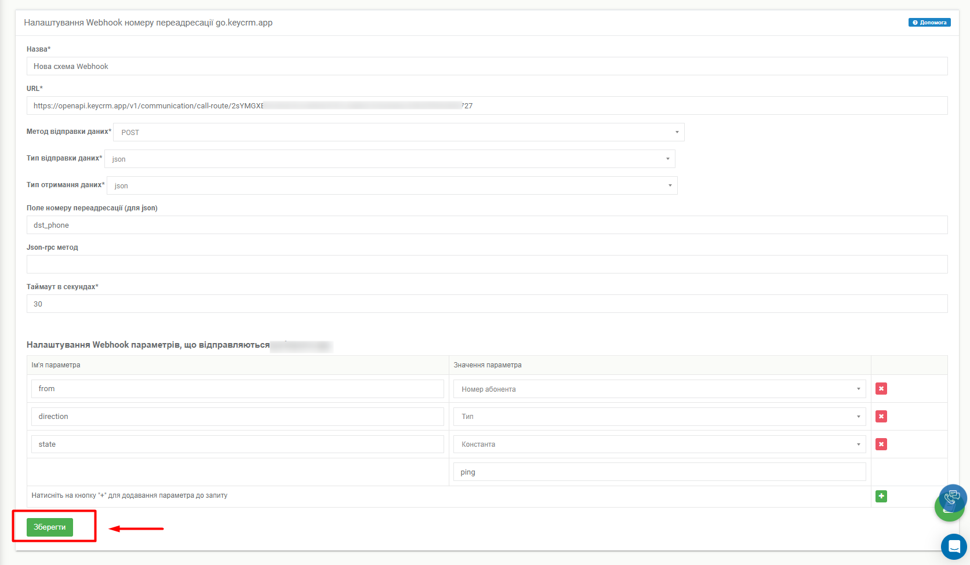Open the phone callback chat widget
Image resolution: width=970 pixels, height=565 pixels.
click(x=953, y=497)
